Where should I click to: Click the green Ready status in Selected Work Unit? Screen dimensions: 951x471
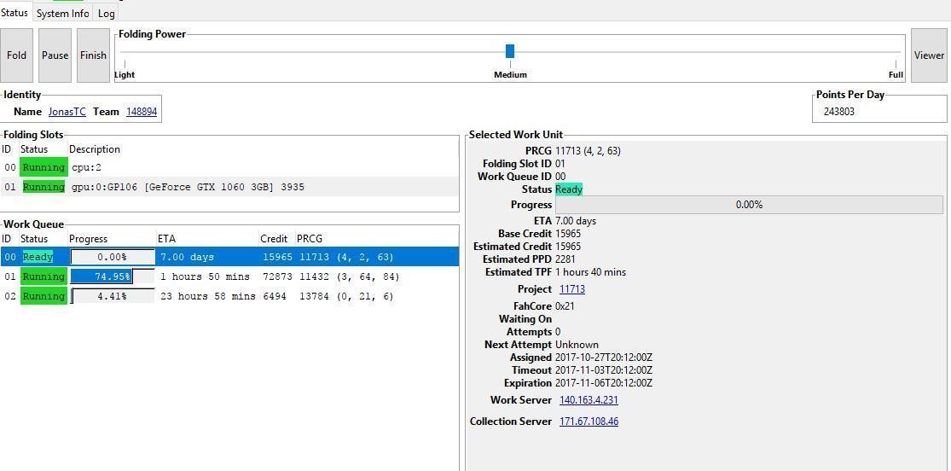click(569, 189)
